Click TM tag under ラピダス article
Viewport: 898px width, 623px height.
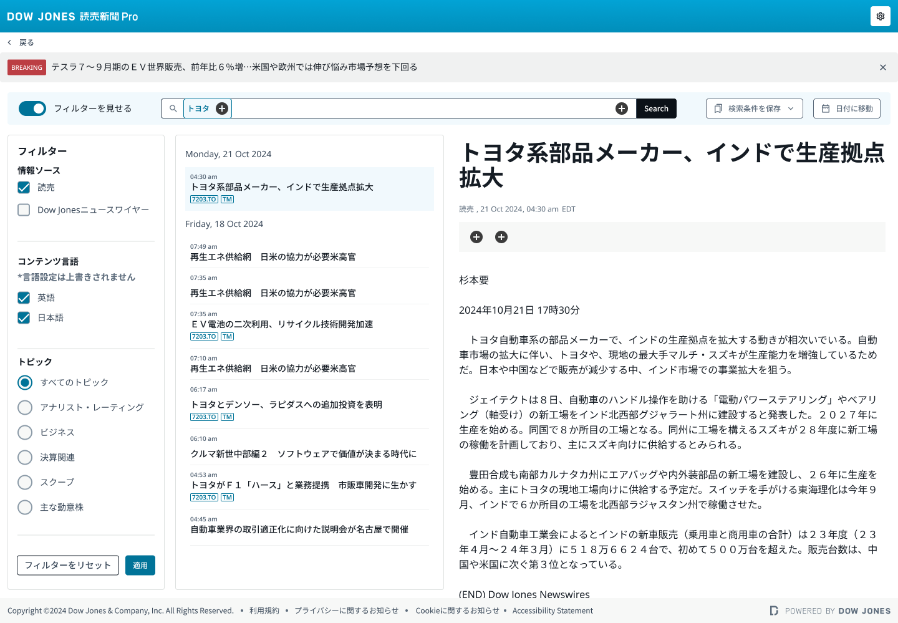227,417
